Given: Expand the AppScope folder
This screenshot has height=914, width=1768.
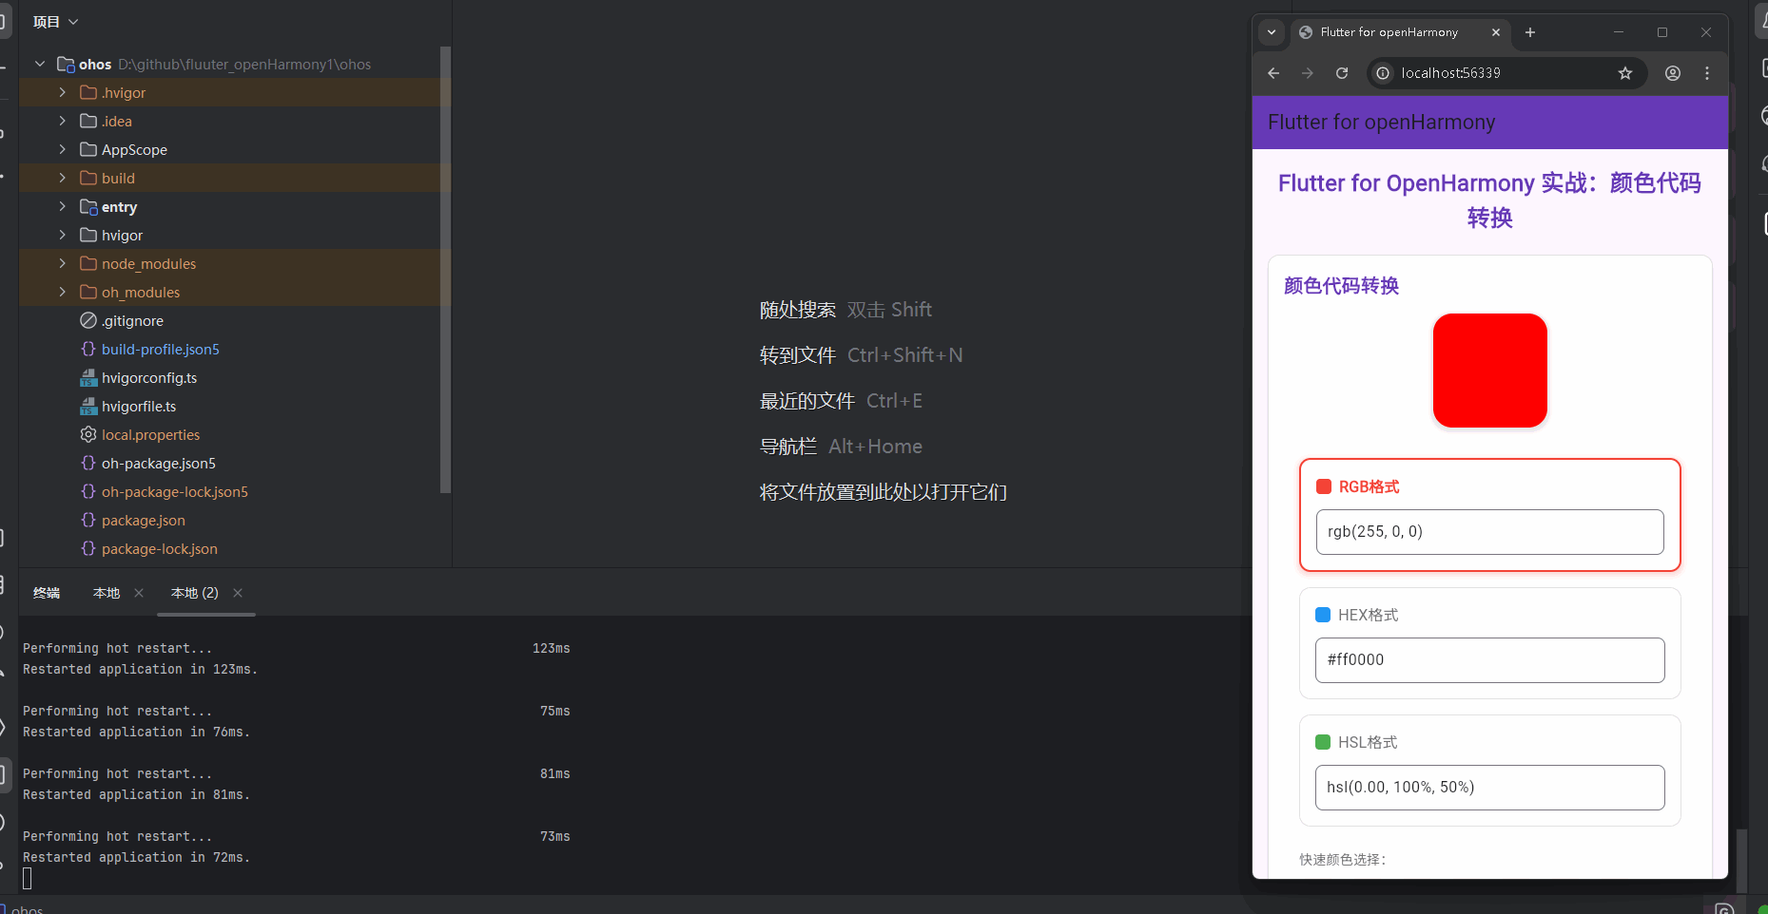Looking at the screenshot, I should (x=63, y=149).
